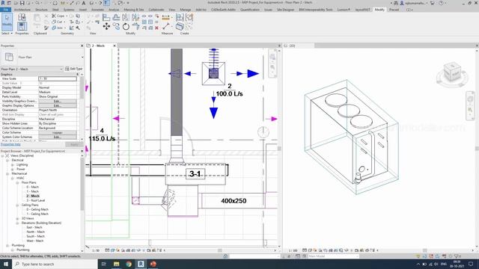Image resolution: width=479 pixels, height=269 pixels.
Task: Click the Paste icon in Clipboard panel
Action: click(37, 20)
